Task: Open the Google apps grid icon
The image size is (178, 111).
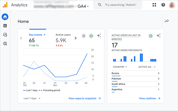Action: point(154,5)
